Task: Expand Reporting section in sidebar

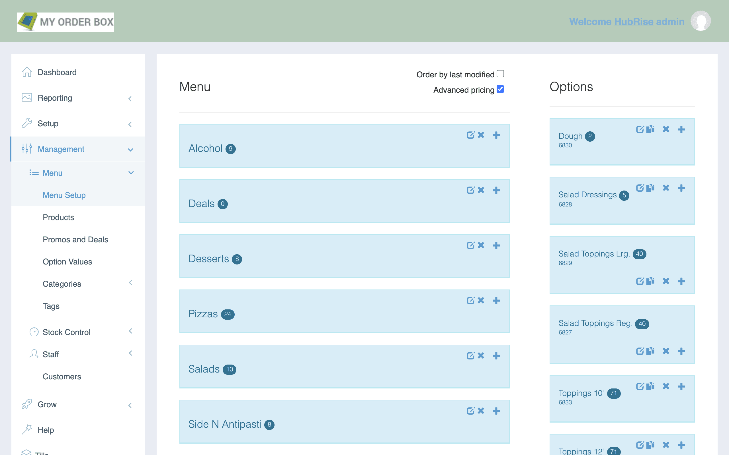Action: click(x=130, y=98)
